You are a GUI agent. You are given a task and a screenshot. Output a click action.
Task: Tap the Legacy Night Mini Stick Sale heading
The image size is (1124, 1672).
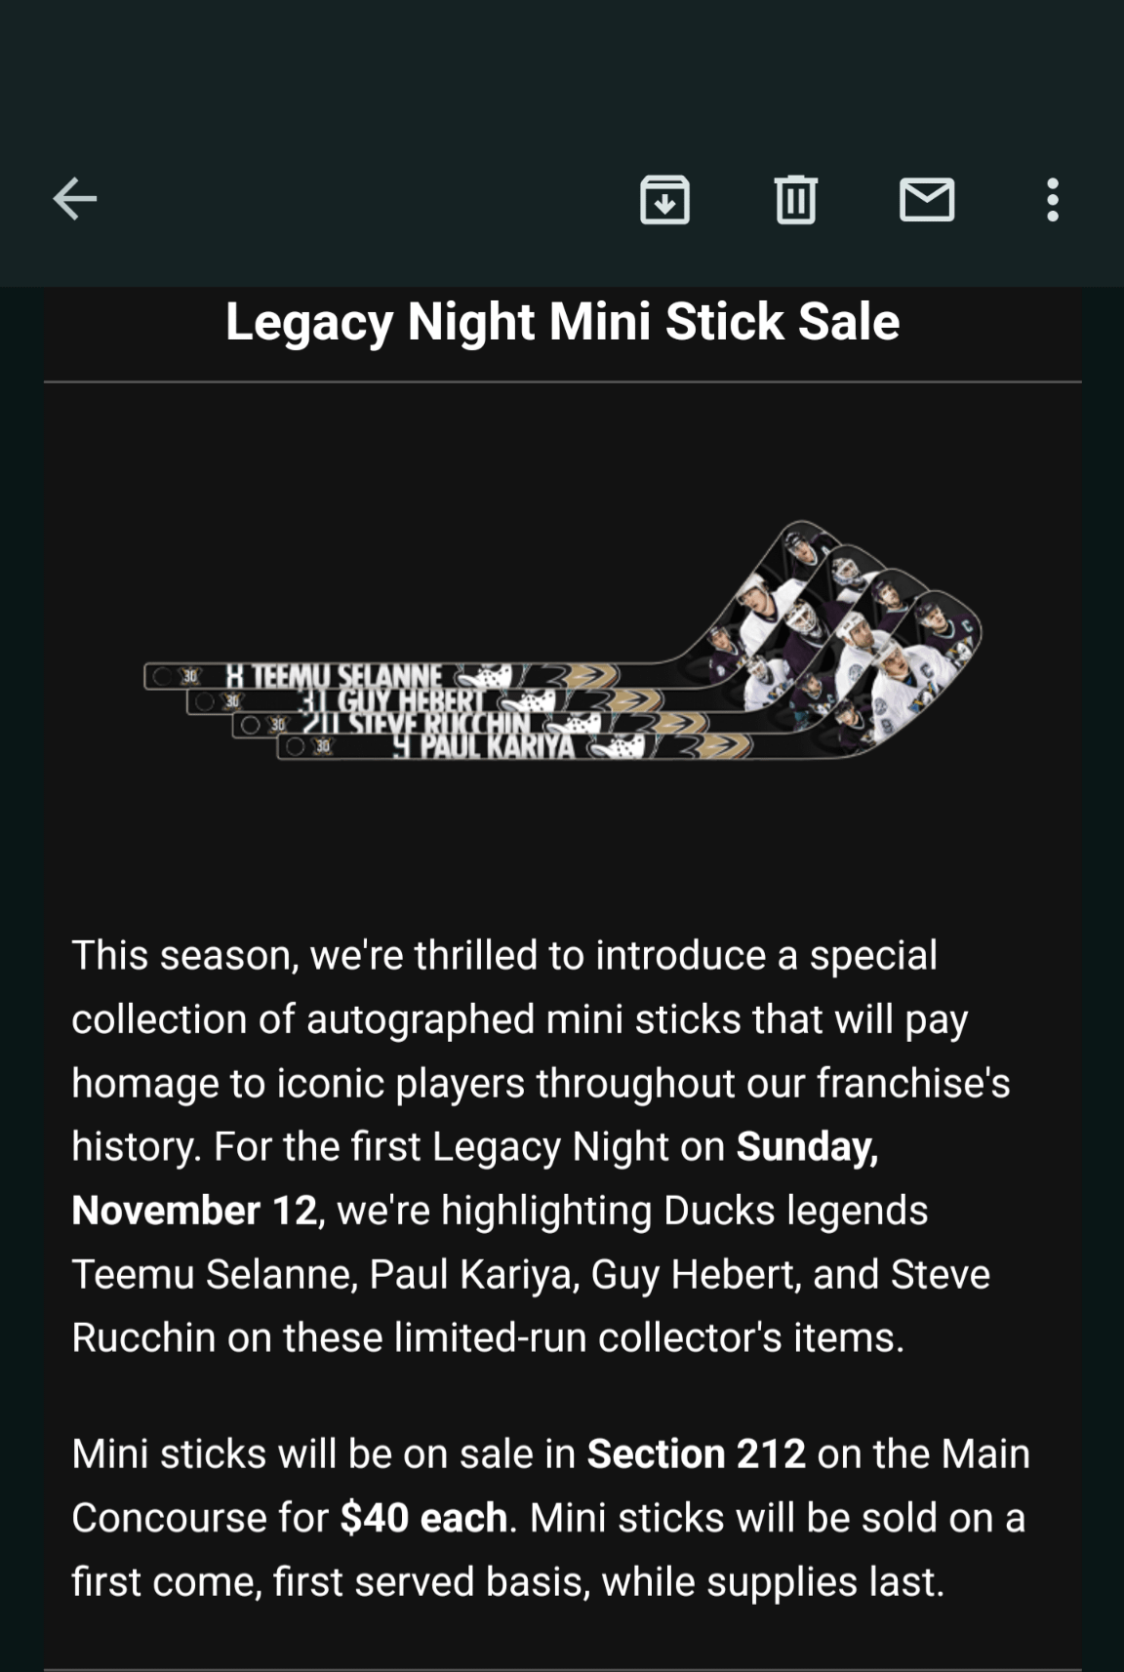(x=562, y=322)
